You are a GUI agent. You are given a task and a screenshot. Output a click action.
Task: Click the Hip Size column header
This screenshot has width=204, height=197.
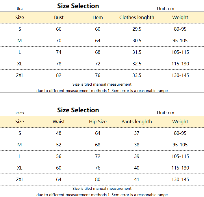click(98, 121)
